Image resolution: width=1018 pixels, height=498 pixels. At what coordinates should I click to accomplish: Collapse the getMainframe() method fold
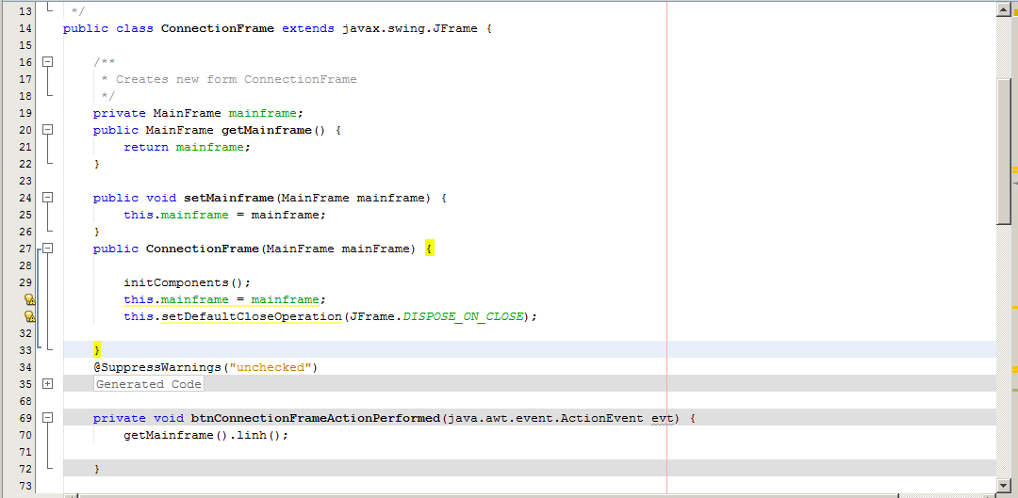[48, 130]
